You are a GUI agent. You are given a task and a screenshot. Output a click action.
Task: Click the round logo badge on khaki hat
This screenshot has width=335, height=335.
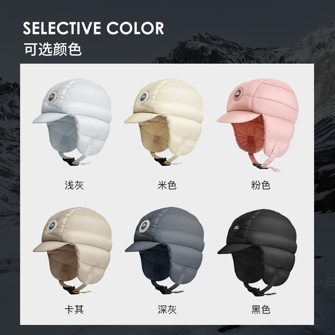[x=52, y=226]
